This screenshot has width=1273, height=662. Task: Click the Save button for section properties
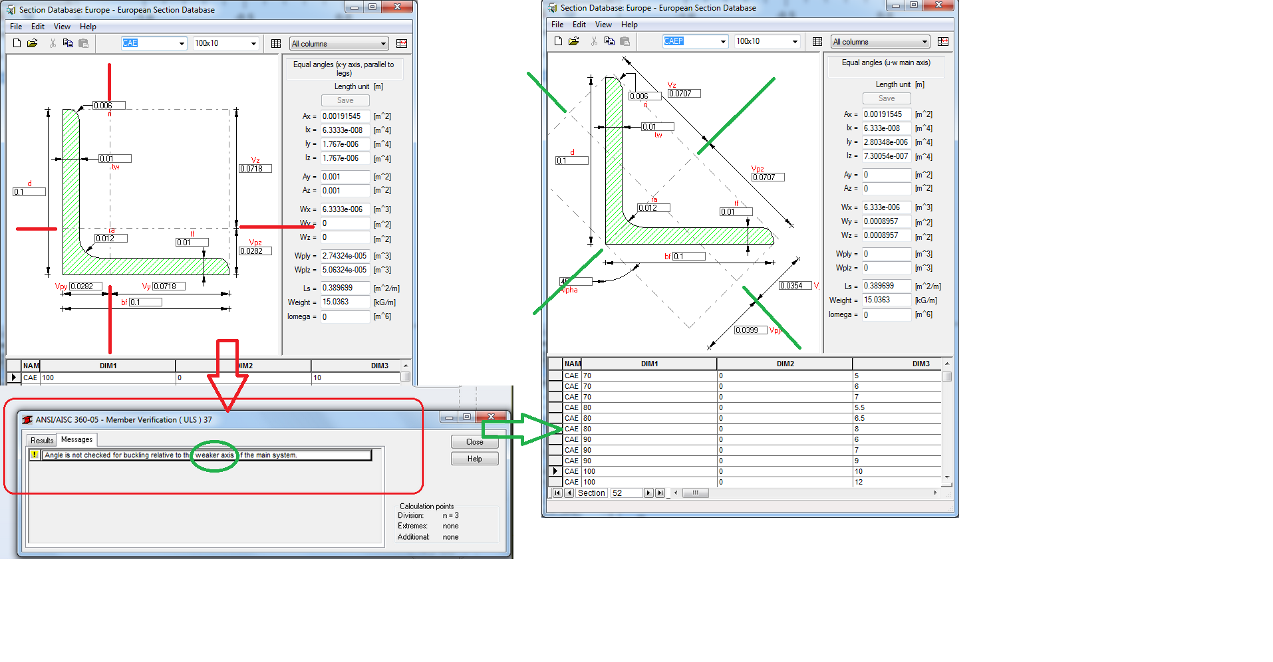pos(345,100)
